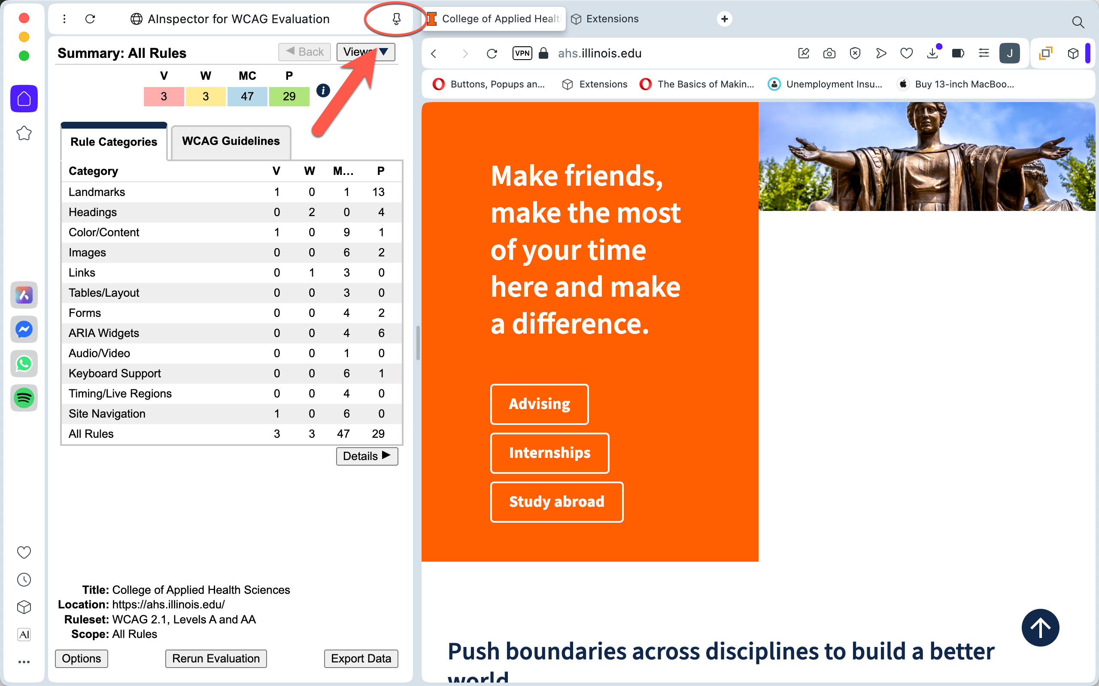The image size is (1099, 686).
Task: Click the snapshot camera icon
Action: click(829, 54)
